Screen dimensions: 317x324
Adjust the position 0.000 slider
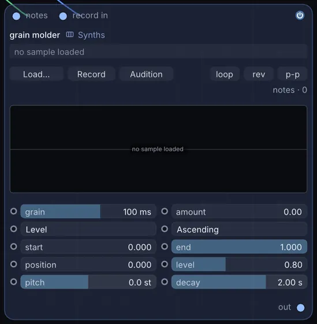pos(88,264)
